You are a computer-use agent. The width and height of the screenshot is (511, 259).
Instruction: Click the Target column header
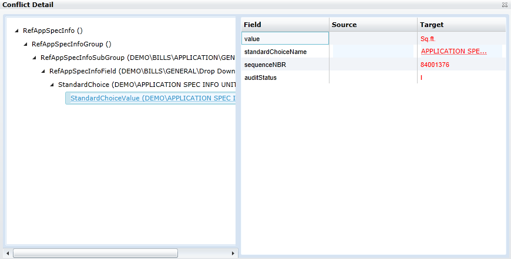pyautogui.click(x=461, y=25)
